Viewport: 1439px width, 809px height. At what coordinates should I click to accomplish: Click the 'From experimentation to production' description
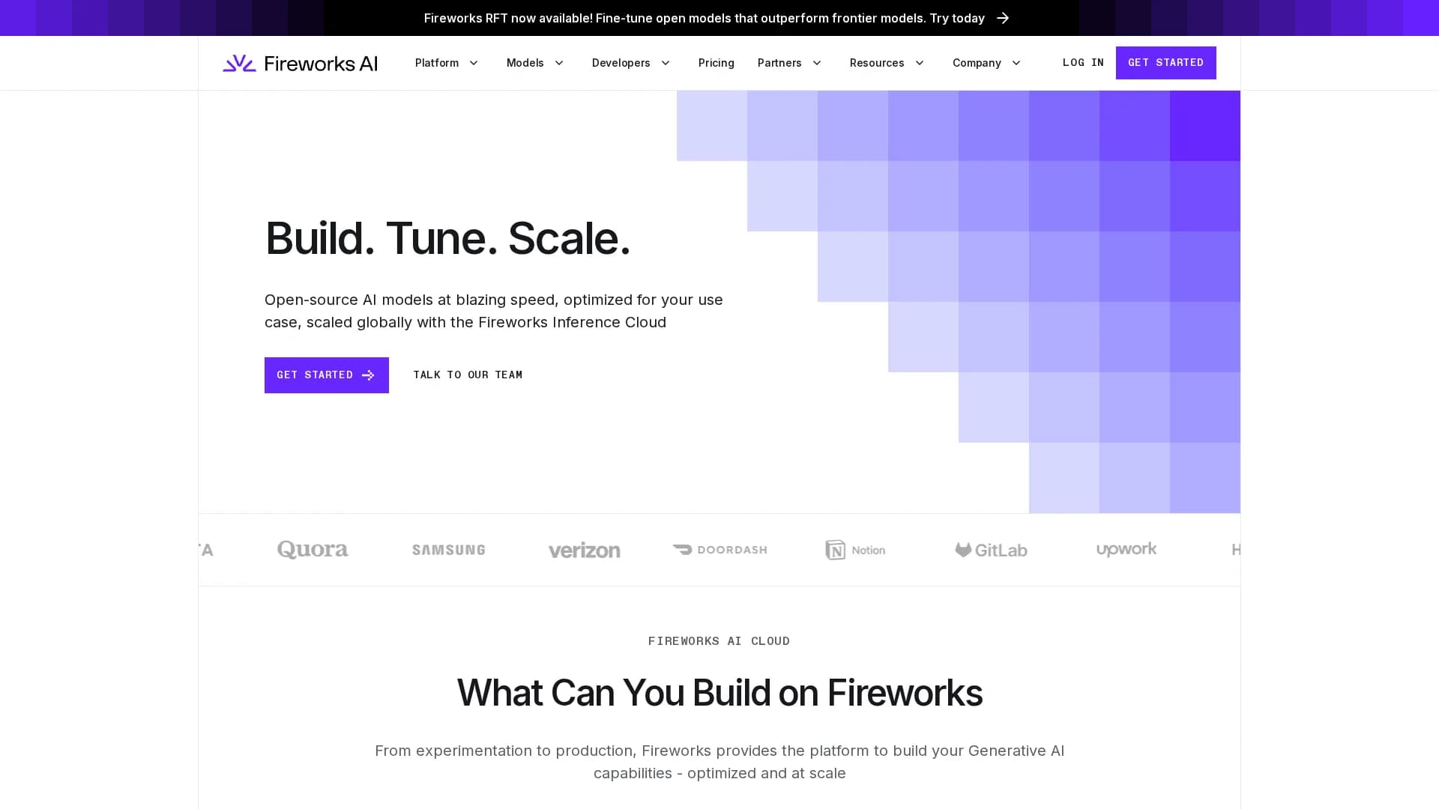[719, 762]
